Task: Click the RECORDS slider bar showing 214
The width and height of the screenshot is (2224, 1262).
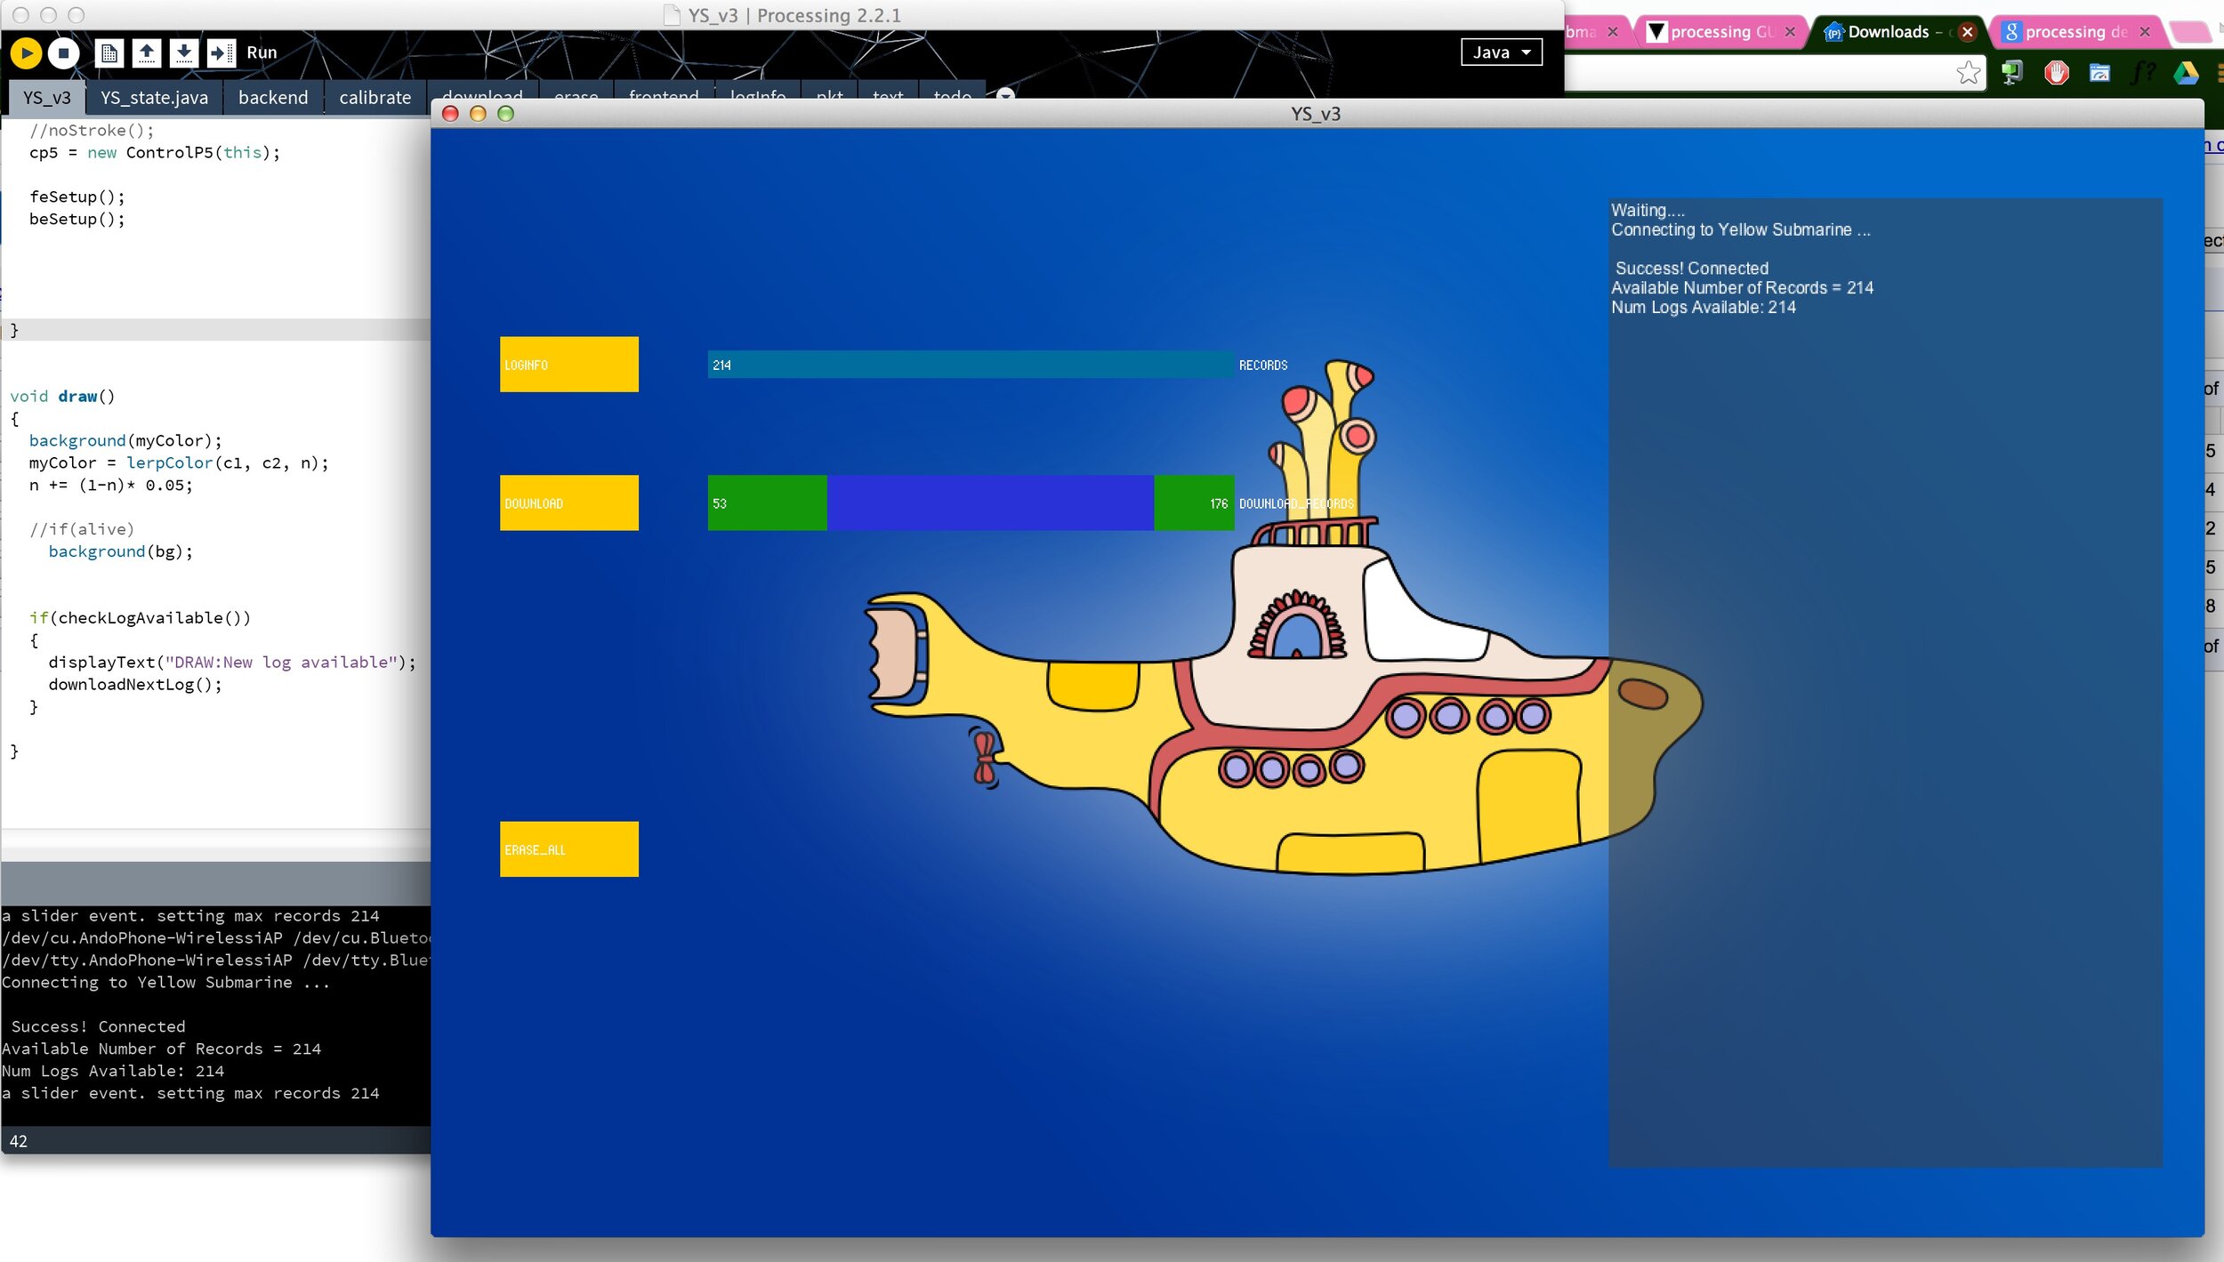Action: coord(971,365)
